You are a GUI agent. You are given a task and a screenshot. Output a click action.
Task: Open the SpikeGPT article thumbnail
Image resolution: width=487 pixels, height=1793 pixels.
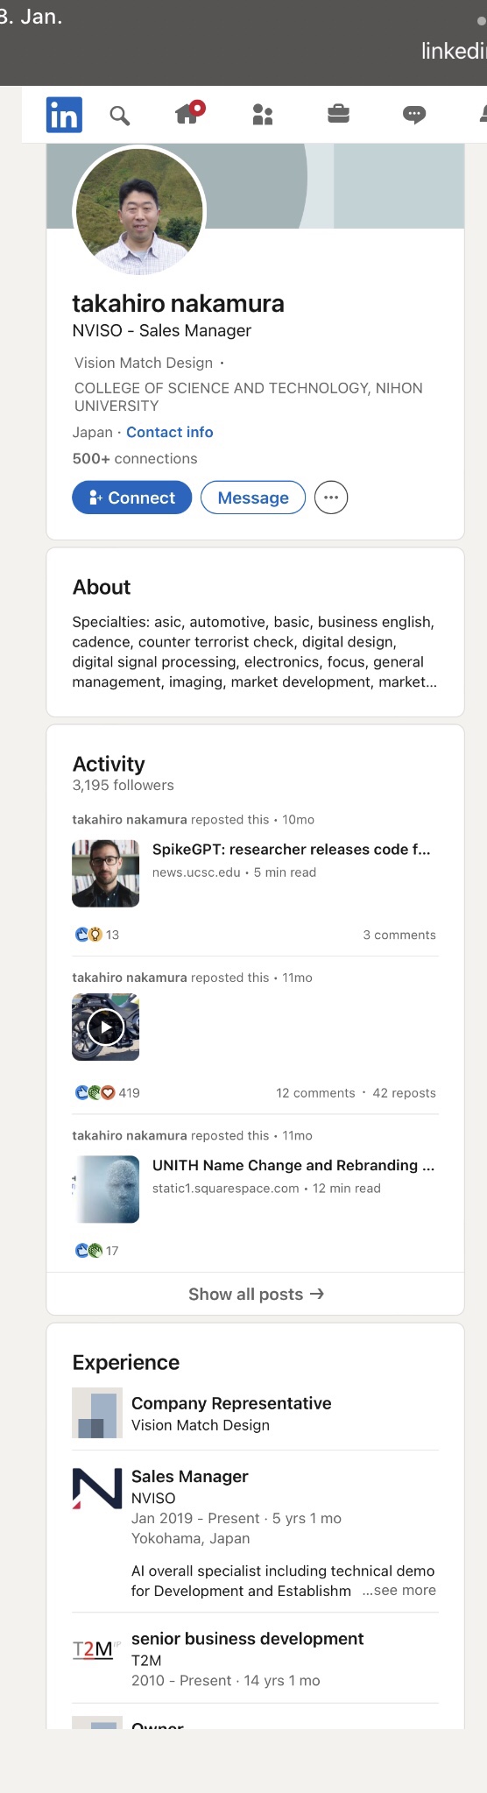(106, 873)
